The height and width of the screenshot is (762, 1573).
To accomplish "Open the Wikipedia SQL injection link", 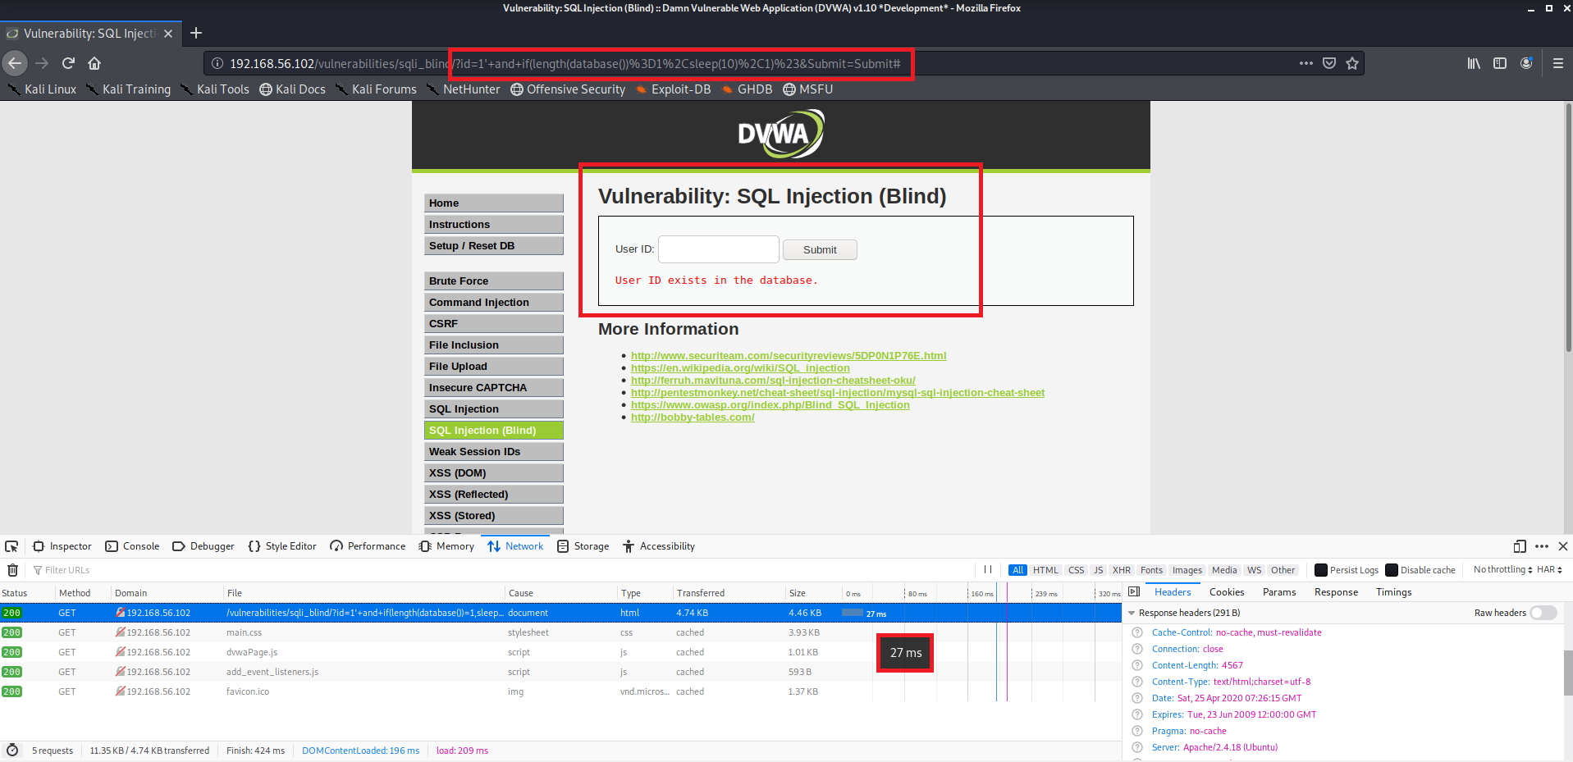I will click(x=740, y=368).
